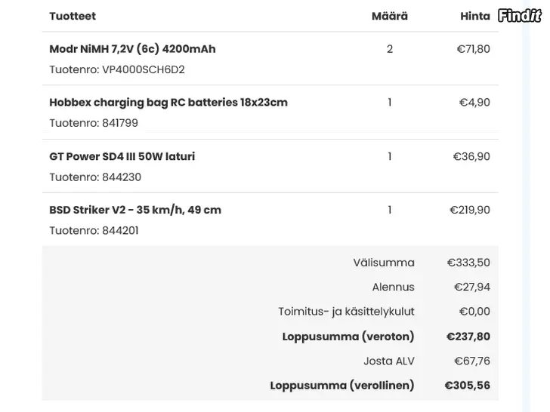Click the Hobbex charging bag product title
Image resolution: width=550 pixels, height=412 pixels.
168,103
